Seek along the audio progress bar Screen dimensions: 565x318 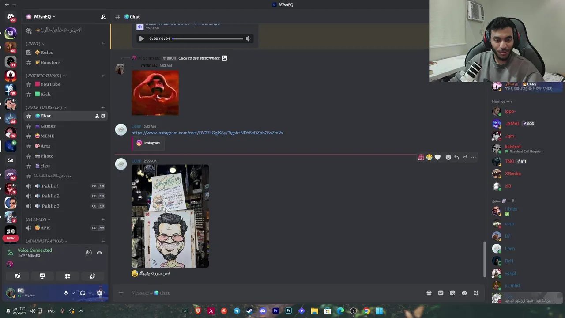[207, 38]
